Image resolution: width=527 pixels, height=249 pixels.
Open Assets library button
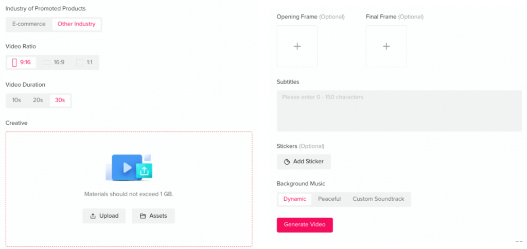[x=153, y=216]
